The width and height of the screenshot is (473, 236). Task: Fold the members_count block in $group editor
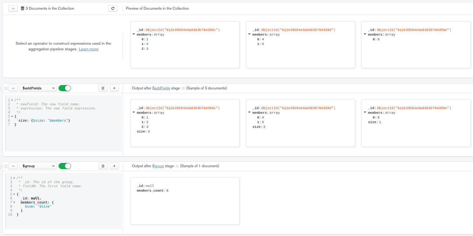click(x=14, y=203)
